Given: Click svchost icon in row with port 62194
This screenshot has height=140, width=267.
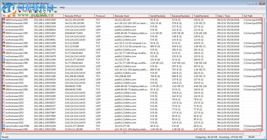Looking at the screenshot, I should (4, 26).
